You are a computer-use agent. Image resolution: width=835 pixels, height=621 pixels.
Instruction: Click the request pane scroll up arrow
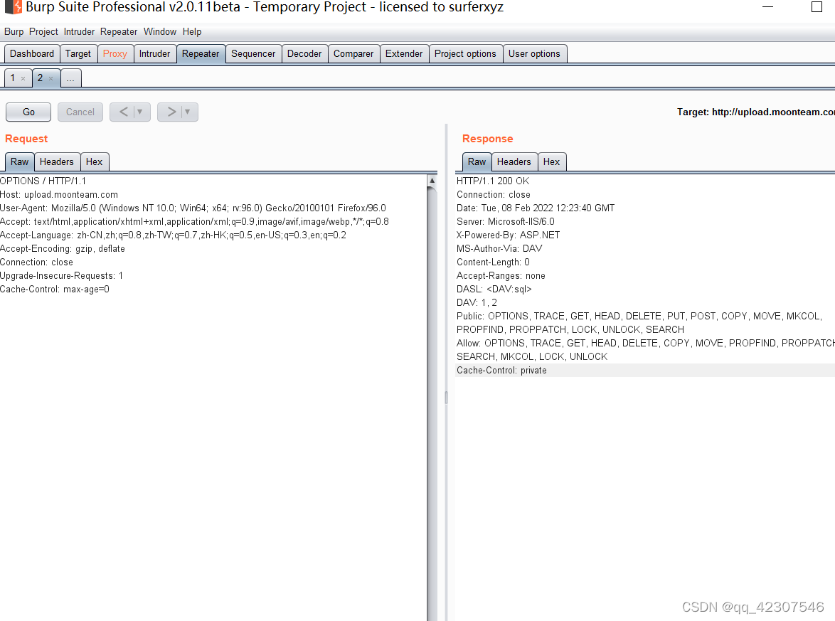pyautogui.click(x=432, y=181)
